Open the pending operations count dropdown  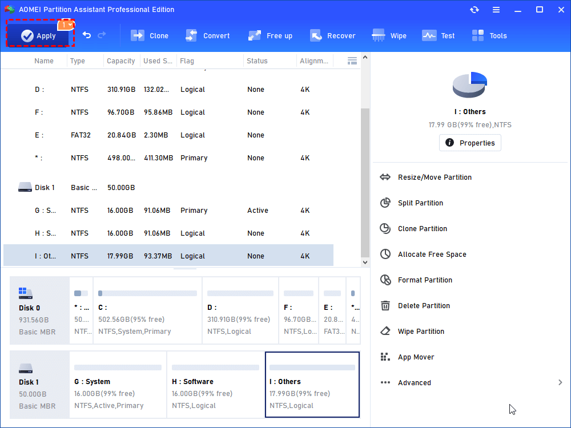click(66, 25)
